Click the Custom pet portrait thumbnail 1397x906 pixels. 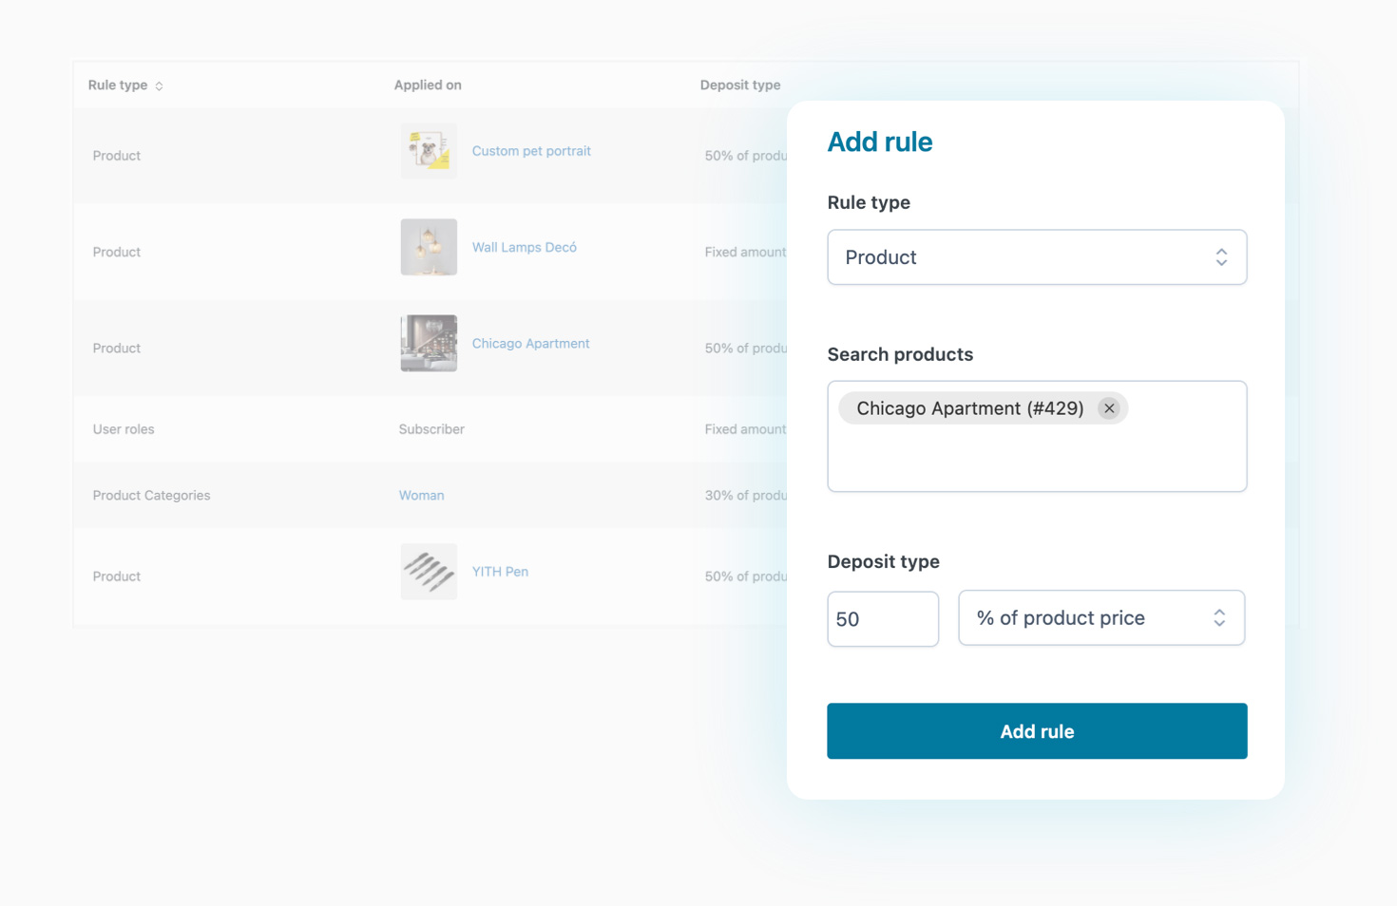point(429,151)
